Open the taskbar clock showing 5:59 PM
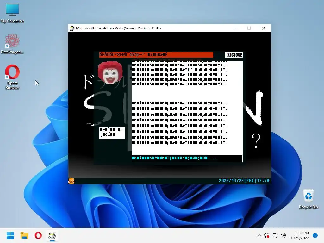The width and height of the screenshot is (324, 243). click(300, 235)
